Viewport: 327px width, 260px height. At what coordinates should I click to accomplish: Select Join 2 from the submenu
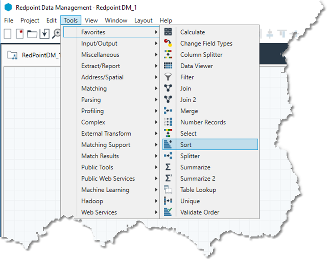[x=188, y=100]
